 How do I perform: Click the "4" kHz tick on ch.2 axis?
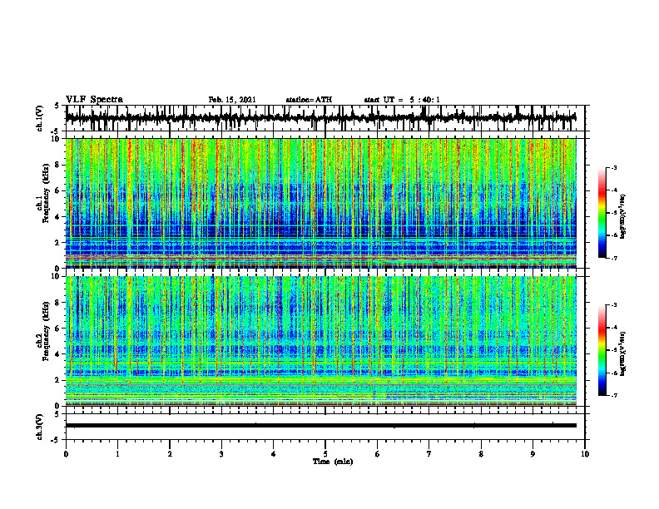point(58,354)
